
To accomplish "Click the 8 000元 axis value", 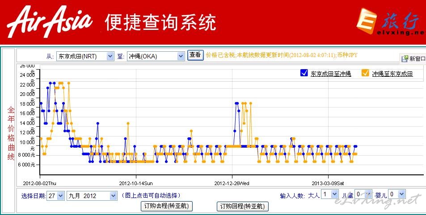I will click(x=27, y=155).
